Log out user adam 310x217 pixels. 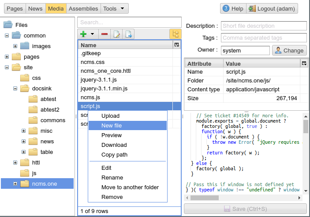(272, 8)
